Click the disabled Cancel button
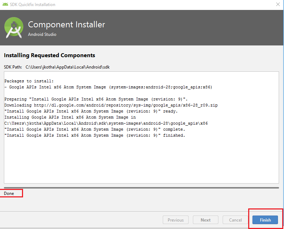This screenshot has width=284, height=229. point(235,220)
